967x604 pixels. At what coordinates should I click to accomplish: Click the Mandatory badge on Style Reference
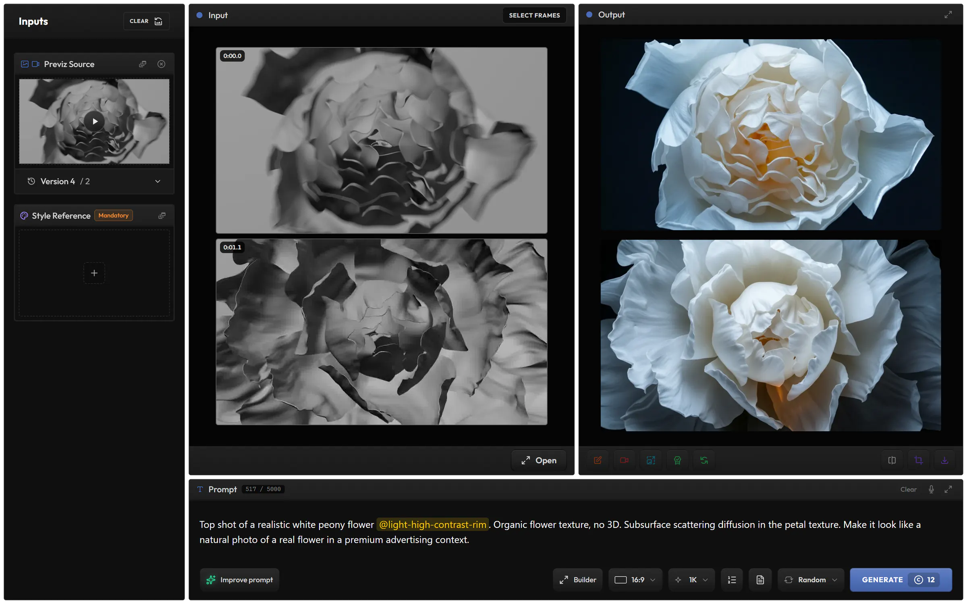pos(113,215)
